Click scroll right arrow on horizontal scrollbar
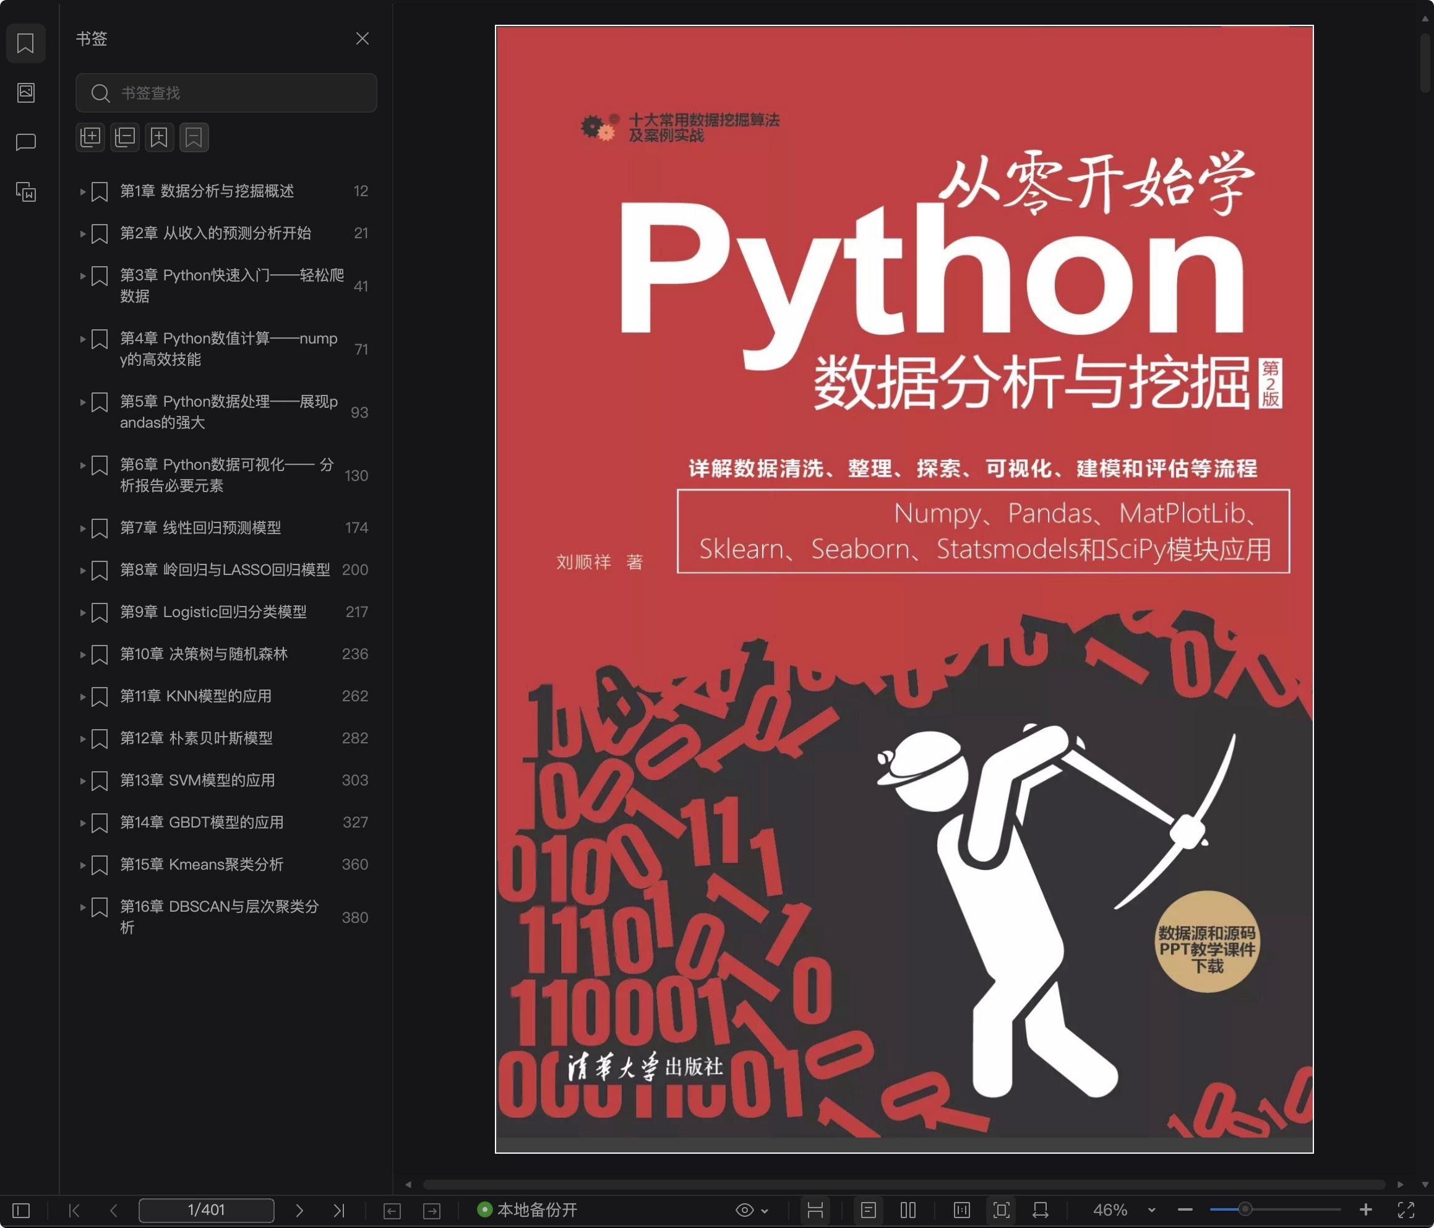 pyautogui.click(x=1400, y=1185)
